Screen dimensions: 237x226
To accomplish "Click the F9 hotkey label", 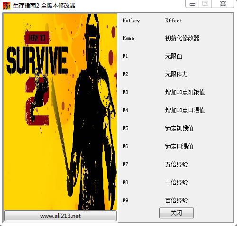I will coord(125,200).
